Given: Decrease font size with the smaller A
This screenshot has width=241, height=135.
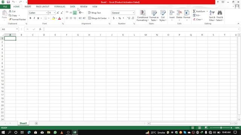Looking at the screenshot, I should (x=62, y=13).
